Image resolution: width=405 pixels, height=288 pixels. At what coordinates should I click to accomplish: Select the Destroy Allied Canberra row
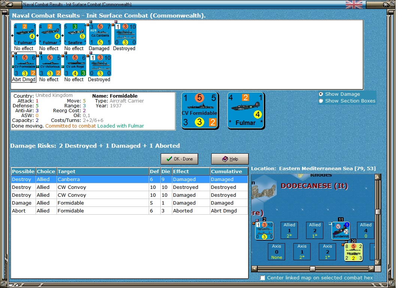[129, 179]
